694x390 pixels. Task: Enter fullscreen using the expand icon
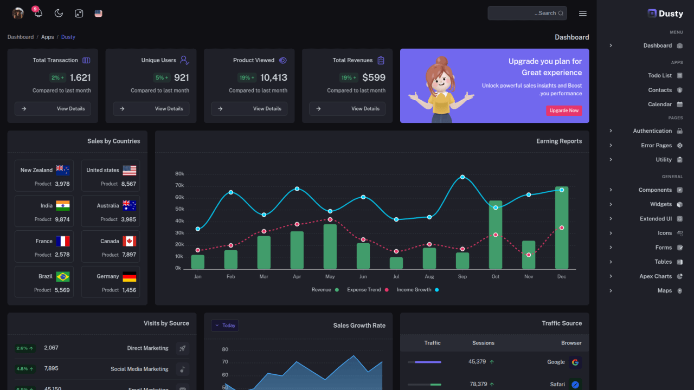pos(79,13)
